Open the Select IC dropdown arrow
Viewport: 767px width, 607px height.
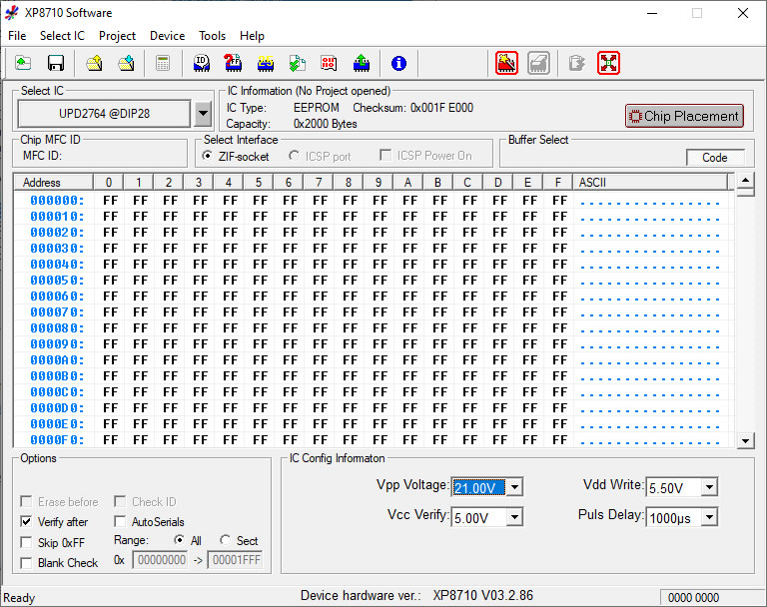click(203, 114)
